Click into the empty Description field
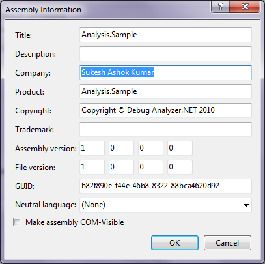The image size is (265, 264). tap(165, 53)
